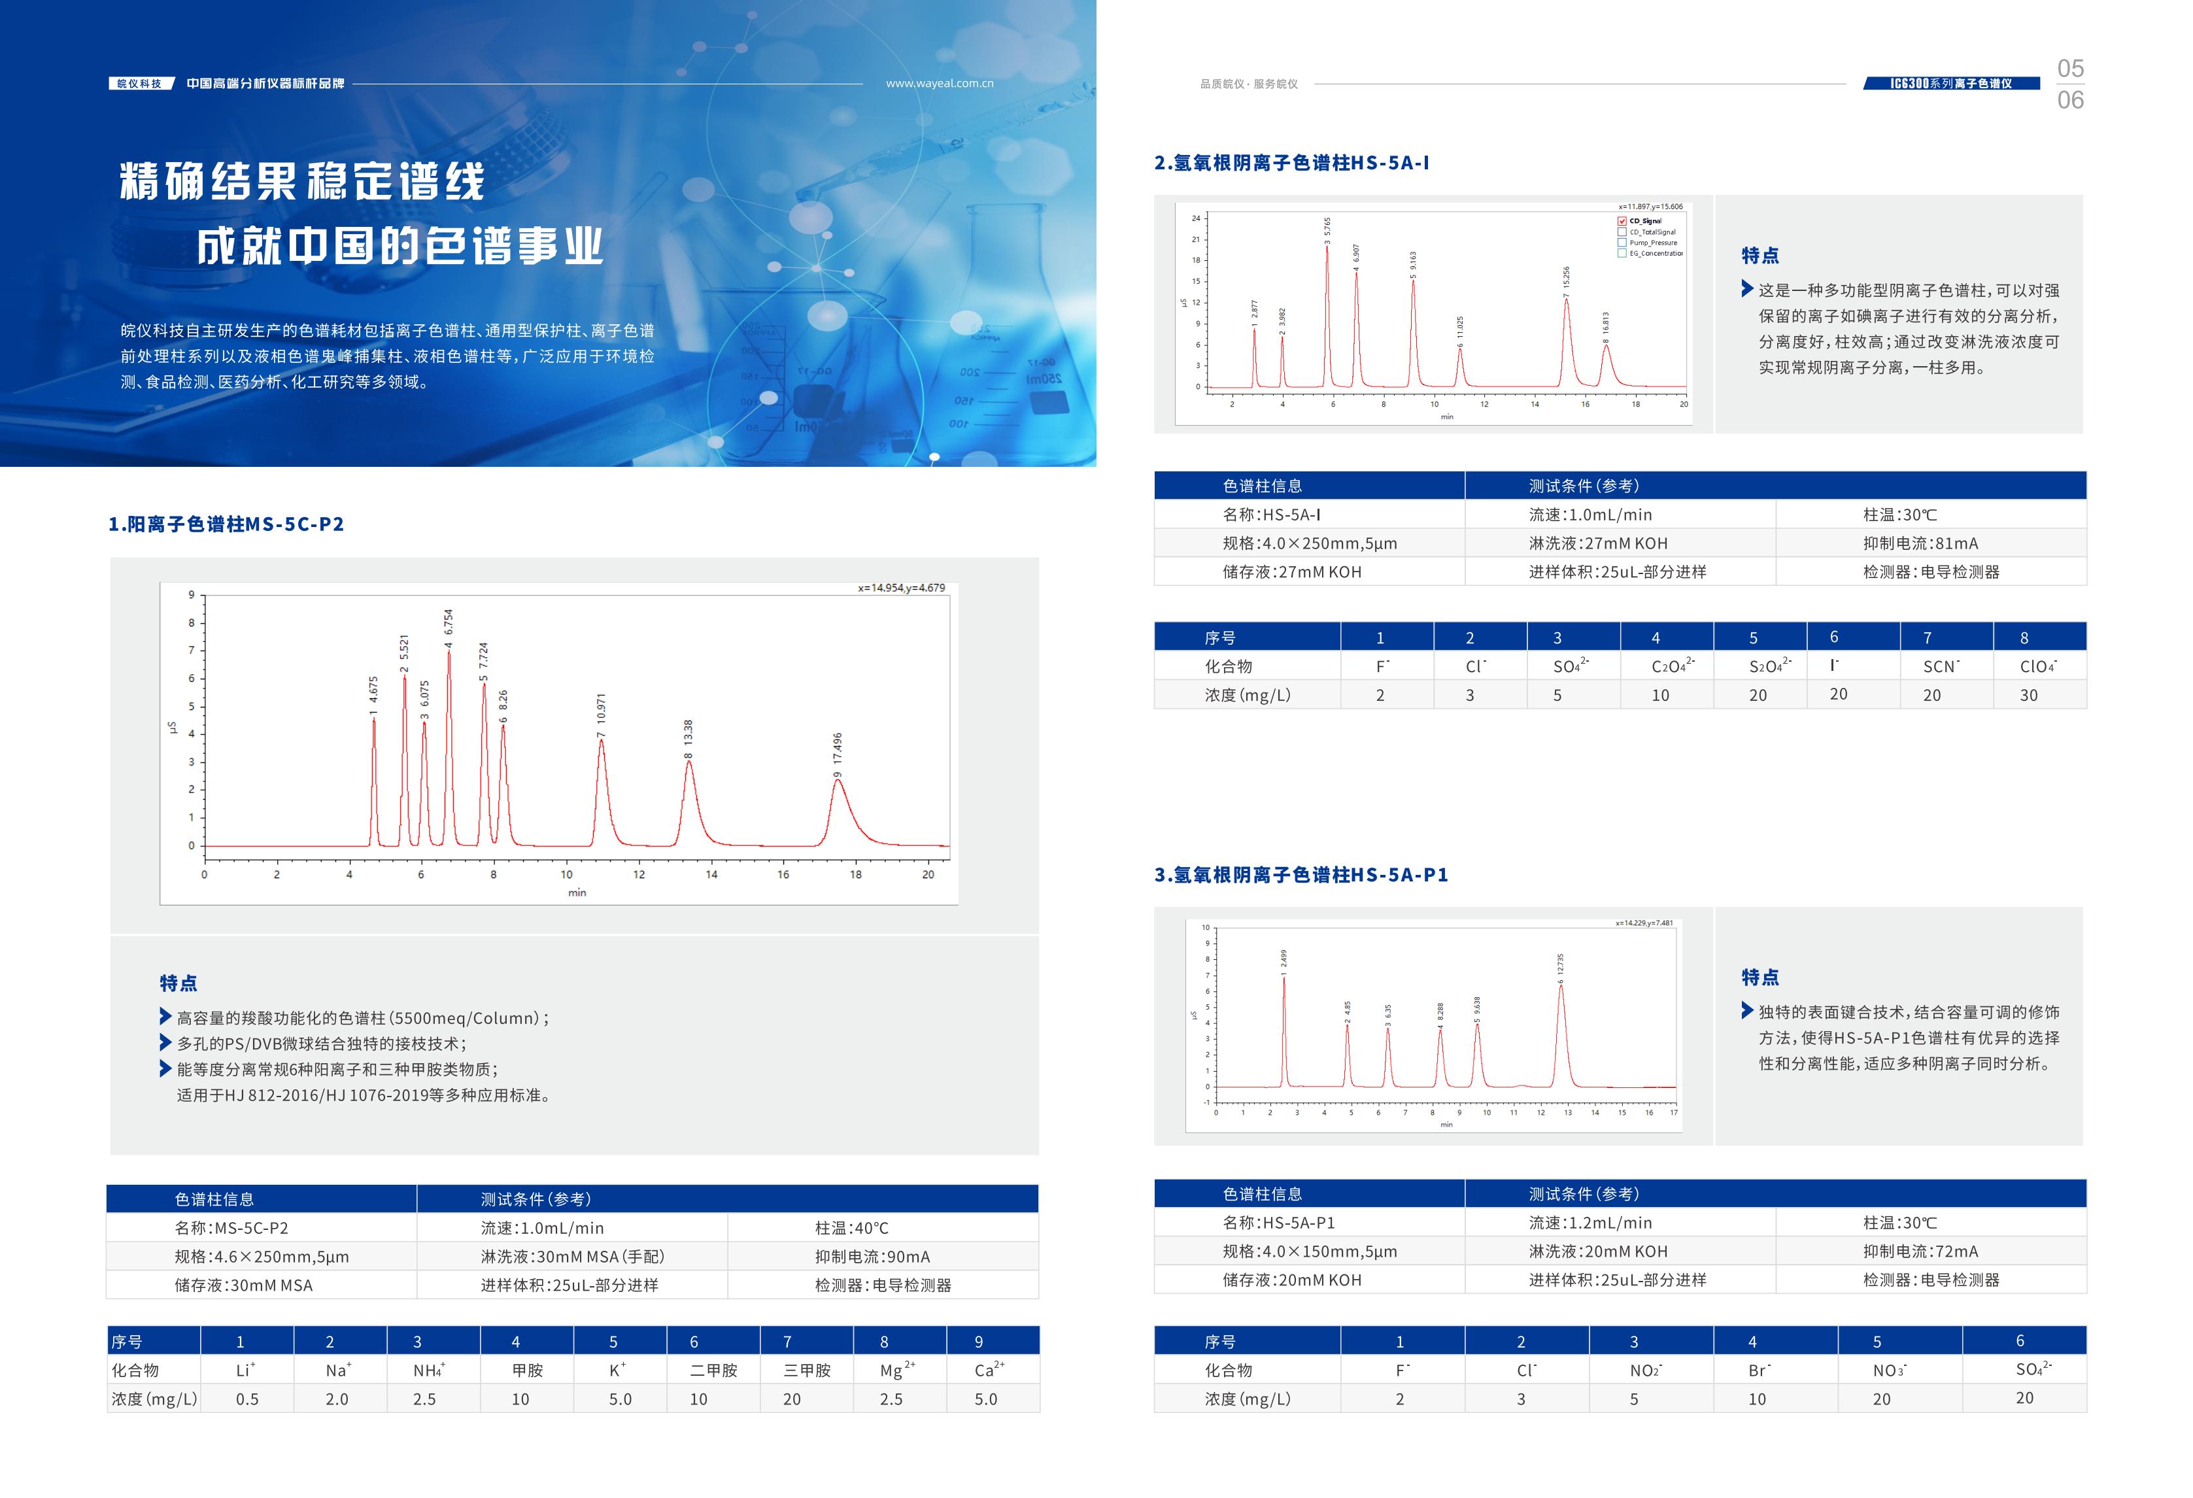Open the www.wayeal.com.cn link
The image size is (2193, 1498).
click(x=939, y=83)
